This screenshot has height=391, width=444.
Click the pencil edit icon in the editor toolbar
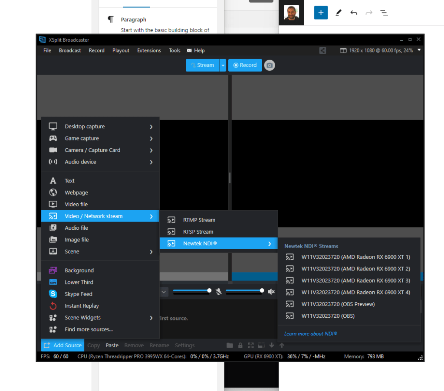click(339, 13)
